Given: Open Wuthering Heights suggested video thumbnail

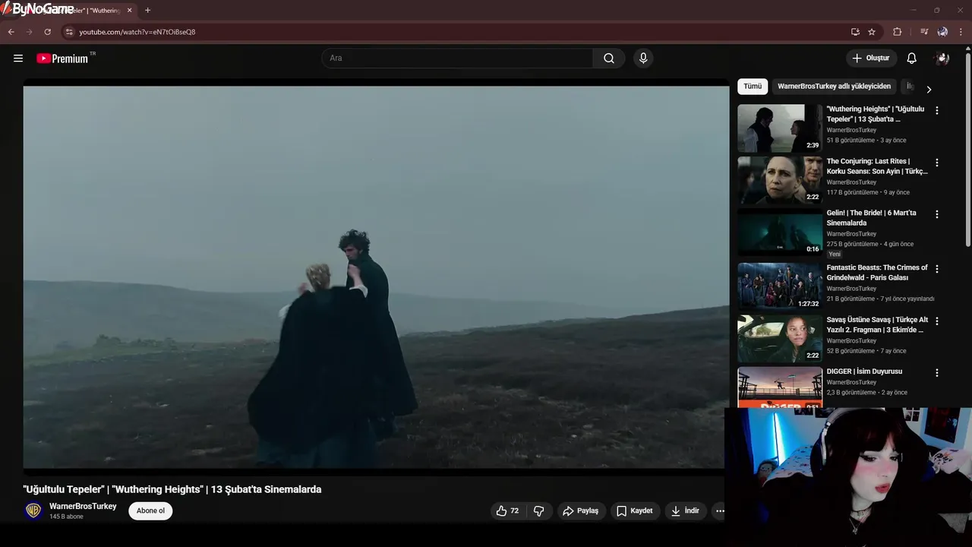Looking at the screenshot, I should point(780,128).
